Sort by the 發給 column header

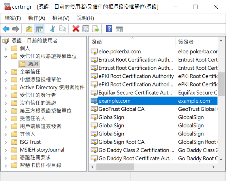tap(132, 42)
